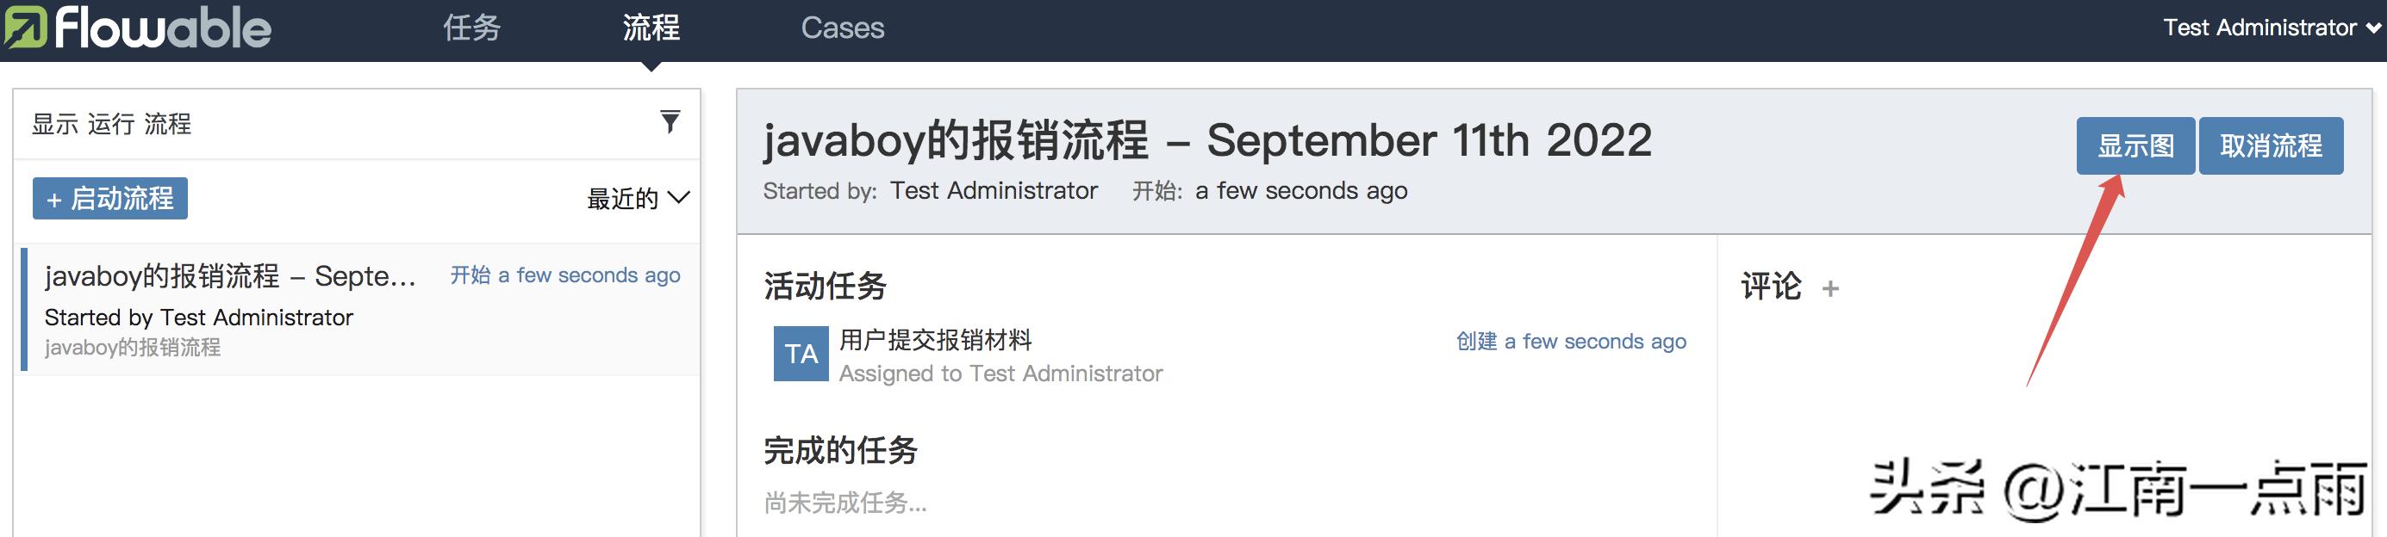The image size is (2387, 537).
Task: Click the Flowable wordmark text
Action: click(163, 27)
